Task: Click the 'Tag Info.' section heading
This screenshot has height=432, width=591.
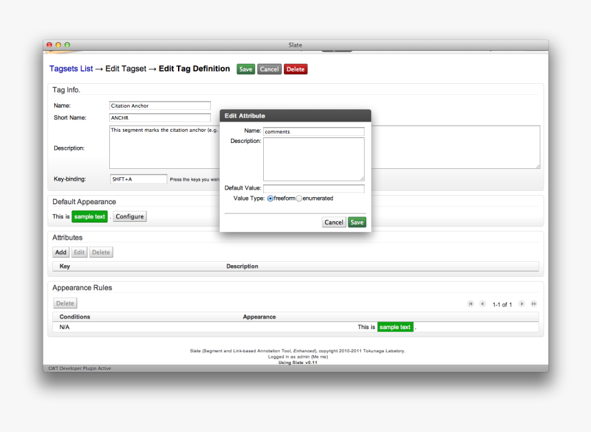Action: (x=67, y=90)
